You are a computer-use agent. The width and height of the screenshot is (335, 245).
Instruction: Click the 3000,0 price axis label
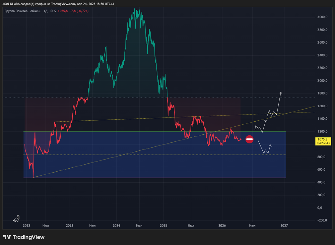tap(322, 17)
